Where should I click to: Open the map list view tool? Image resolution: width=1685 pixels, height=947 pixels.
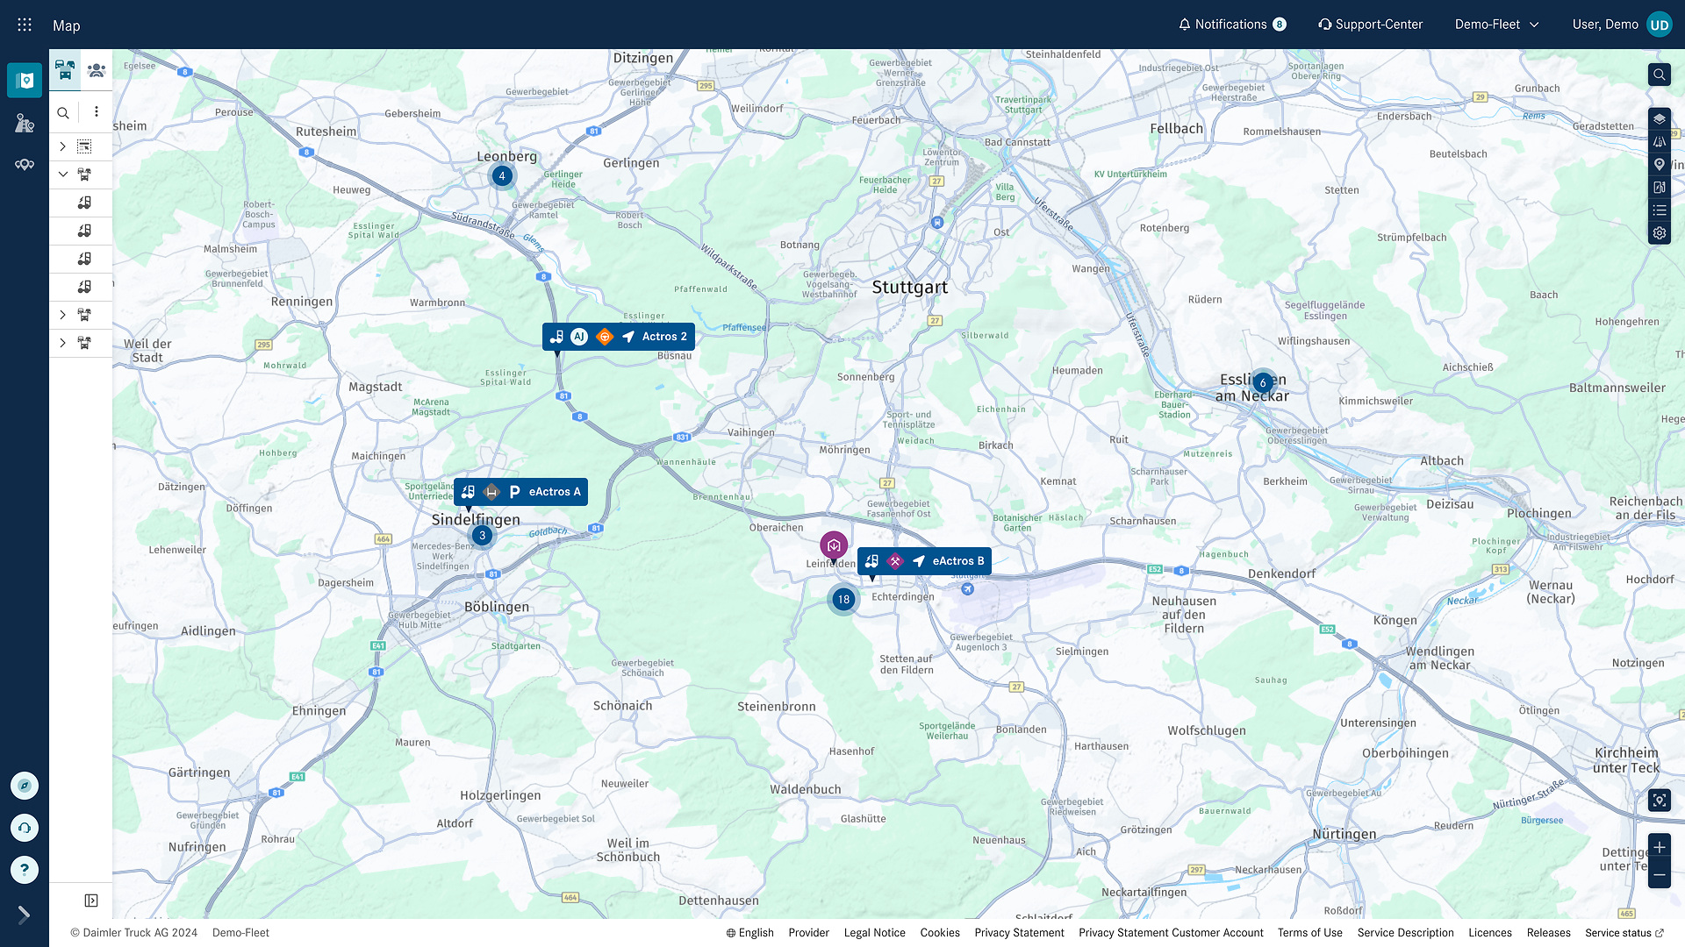point(1660,210)
